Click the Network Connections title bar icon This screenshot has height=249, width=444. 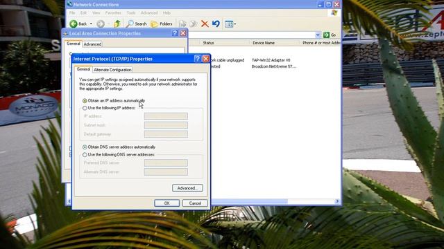click(x=69, y=4)
